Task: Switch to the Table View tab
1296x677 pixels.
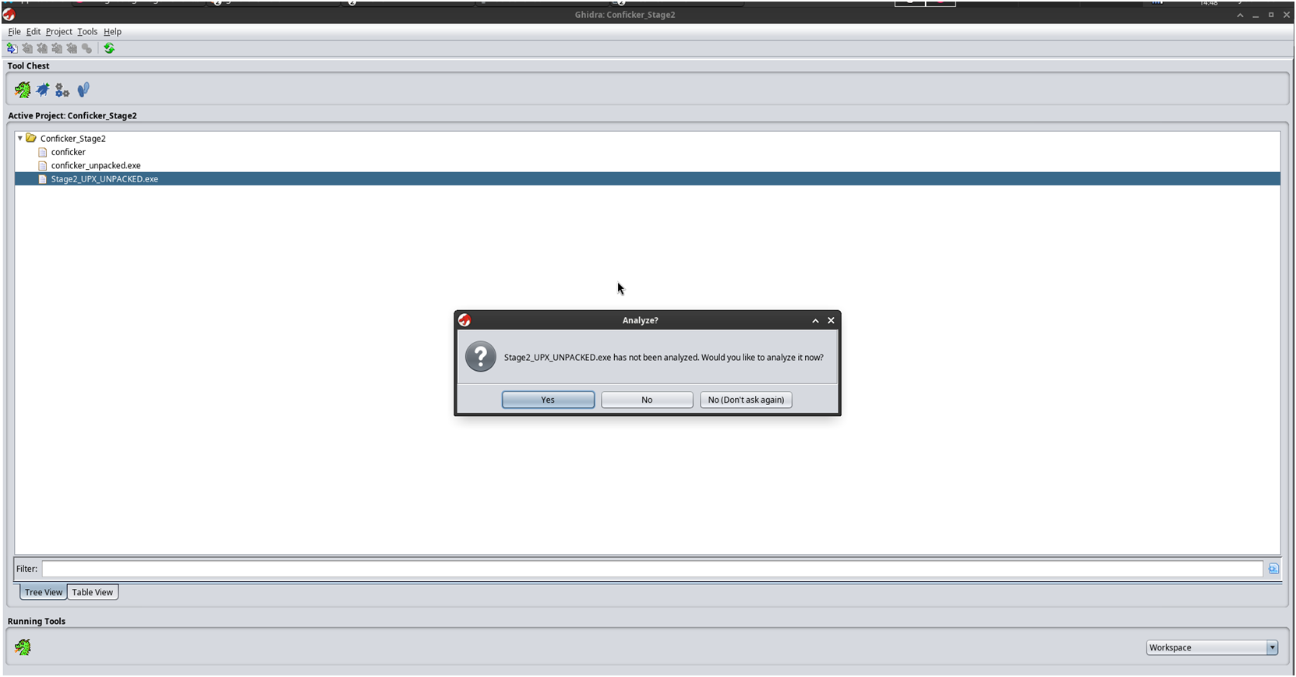Action: tap(92, 592)
